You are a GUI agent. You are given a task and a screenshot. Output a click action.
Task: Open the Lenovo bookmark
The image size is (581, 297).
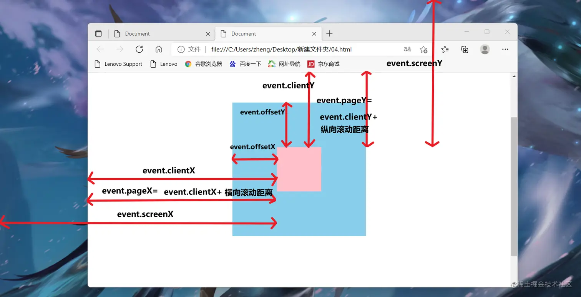tap(164, 64)
